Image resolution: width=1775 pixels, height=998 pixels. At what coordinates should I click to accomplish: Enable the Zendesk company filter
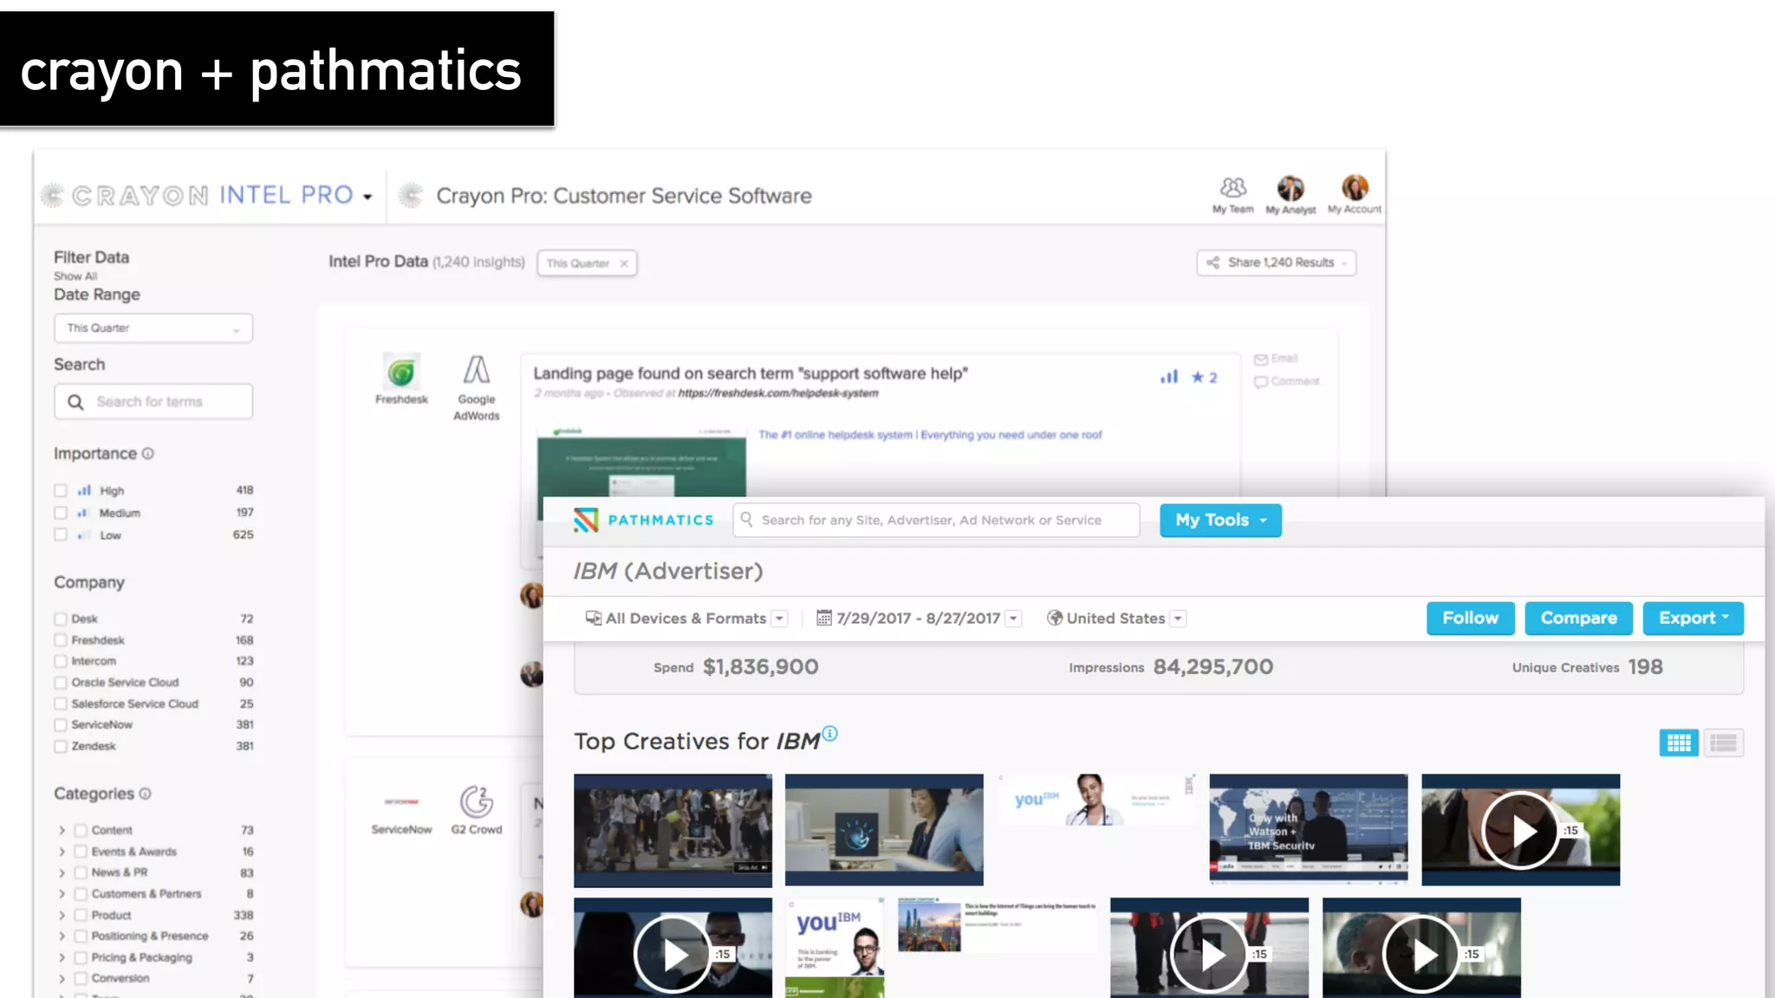pyautogui.click(x=61, y=746)
